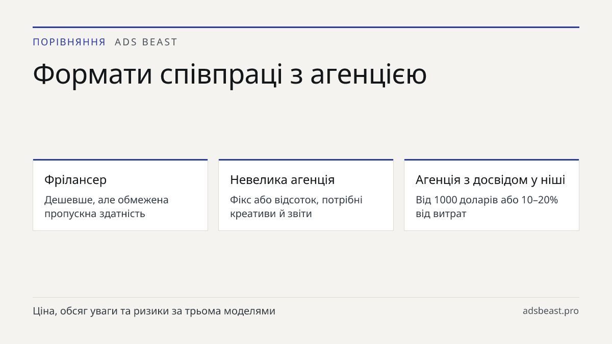Click text 'Від 1000 доларів або 10–20% від витрат'

pyautogui.click(x=487, y=206)
